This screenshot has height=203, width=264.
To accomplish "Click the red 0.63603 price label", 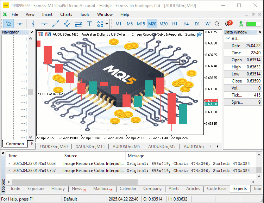I will (211, 101).
